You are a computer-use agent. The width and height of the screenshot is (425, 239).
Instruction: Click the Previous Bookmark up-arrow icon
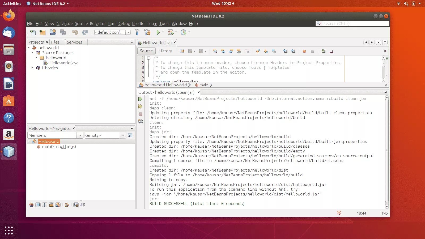tap(258, 51)
